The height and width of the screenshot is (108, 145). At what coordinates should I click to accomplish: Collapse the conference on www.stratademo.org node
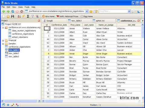3,28
